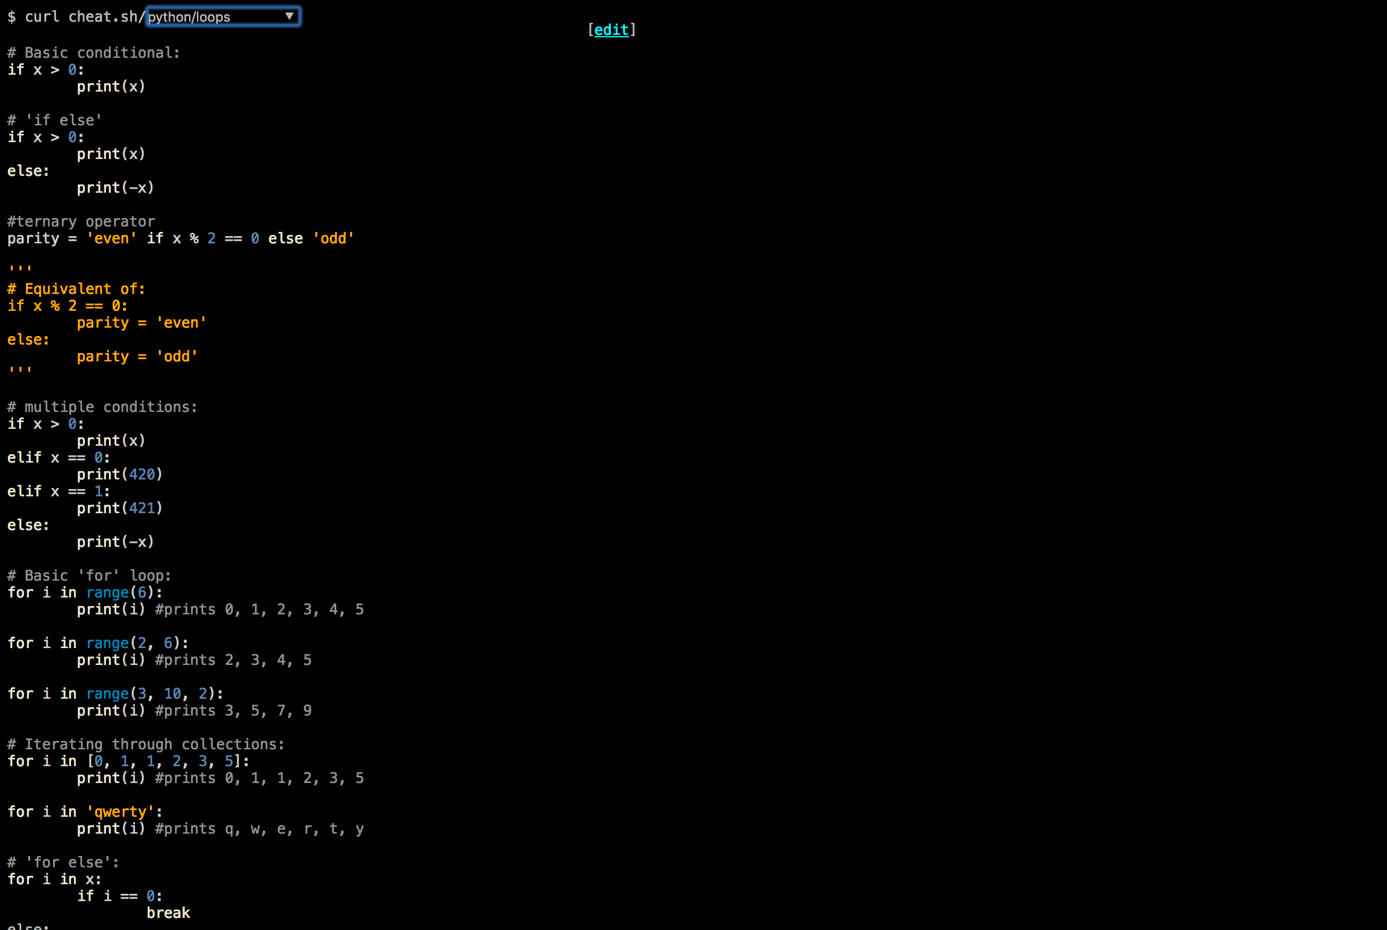Click the '#prints 0, 1, 2, 3, 4, 5' line
This screenshot has width=1387, height=930.
(221, 610)
